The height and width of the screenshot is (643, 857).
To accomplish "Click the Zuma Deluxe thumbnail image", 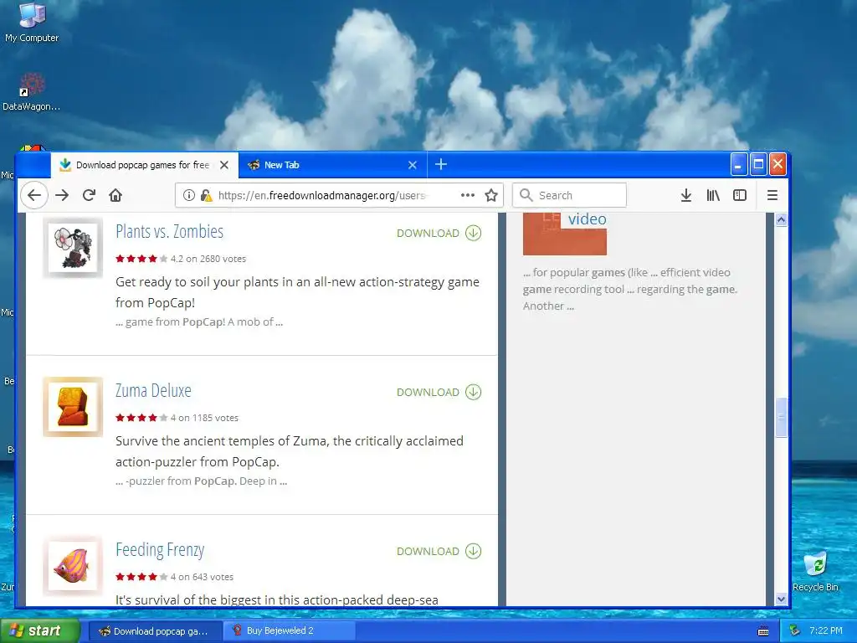I will click(73, 407).
